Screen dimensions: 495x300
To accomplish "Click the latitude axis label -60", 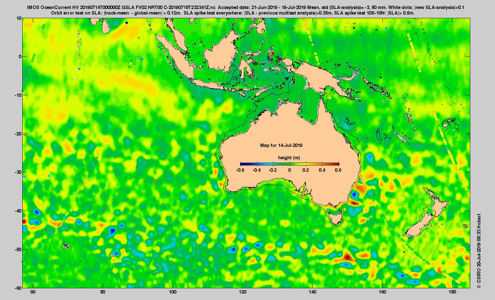I will pos(18,288).
